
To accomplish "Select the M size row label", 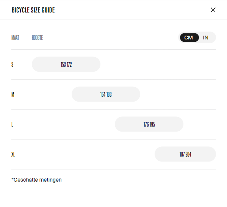I will tap(13, 94).
